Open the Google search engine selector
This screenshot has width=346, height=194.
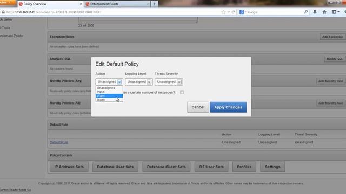coord(243,12)
